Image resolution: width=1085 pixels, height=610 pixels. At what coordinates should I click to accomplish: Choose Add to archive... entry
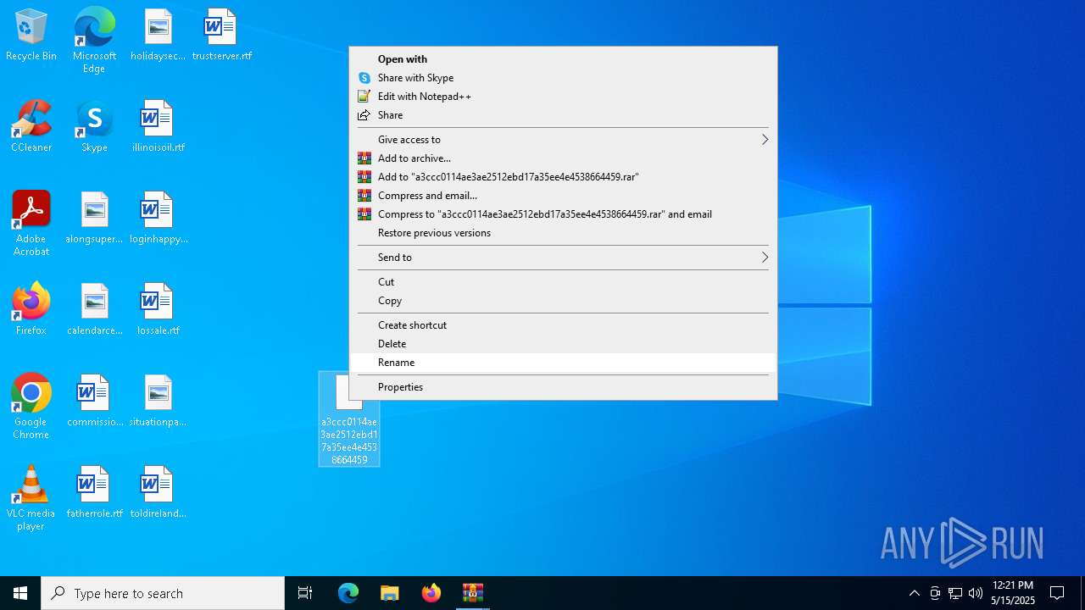point(564,158)
